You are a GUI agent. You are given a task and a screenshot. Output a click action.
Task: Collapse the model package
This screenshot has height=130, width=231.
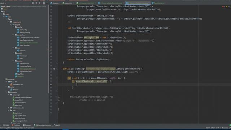(13, 53)
